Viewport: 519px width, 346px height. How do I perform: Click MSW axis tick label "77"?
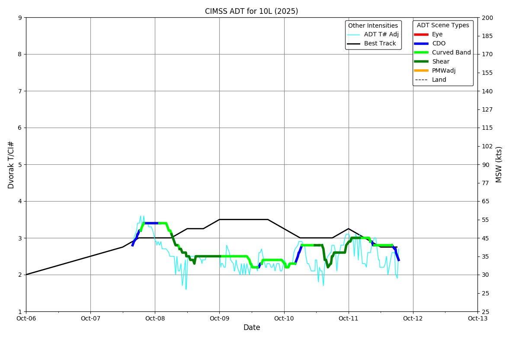486,183
